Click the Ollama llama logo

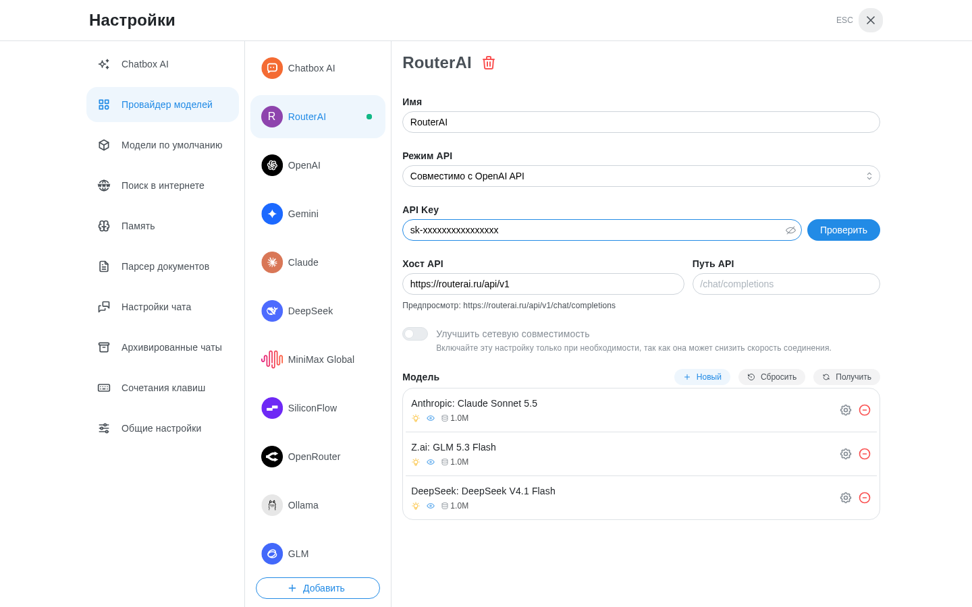(272, 505)
